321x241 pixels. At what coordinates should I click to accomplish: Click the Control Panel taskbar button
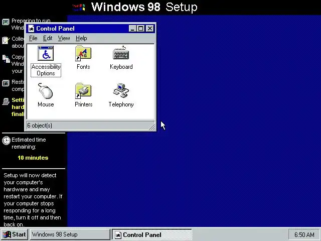151,234
